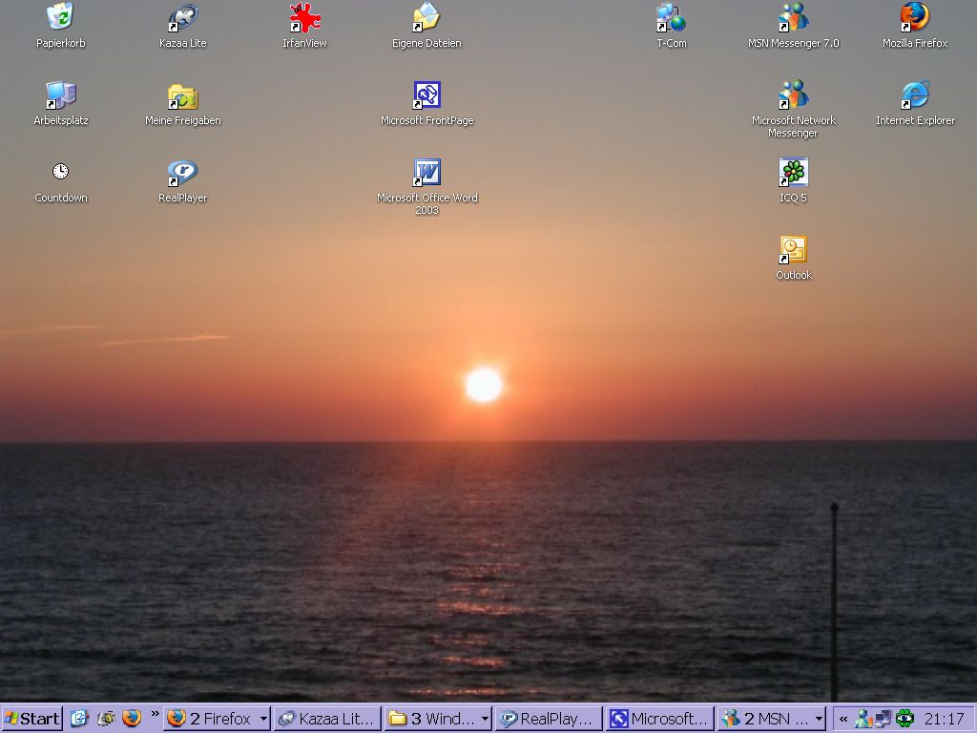
Task: Select the RealPlayer desktop icon
Action: pyautogui.click(x=182, y=173)
